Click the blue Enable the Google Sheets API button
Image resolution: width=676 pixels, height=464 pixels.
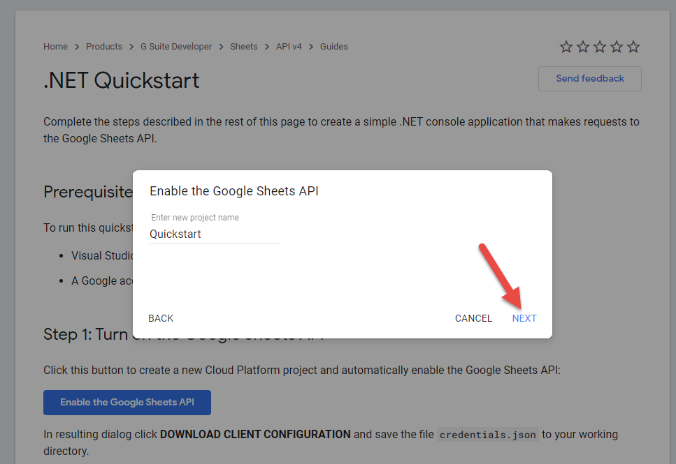(127, 403)
